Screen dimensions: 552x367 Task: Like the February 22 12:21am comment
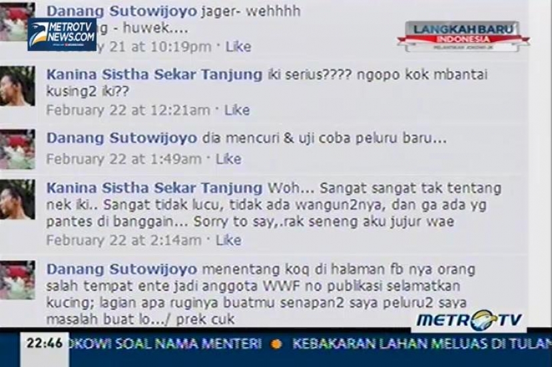pyautogui.click(x=237, y=110)
